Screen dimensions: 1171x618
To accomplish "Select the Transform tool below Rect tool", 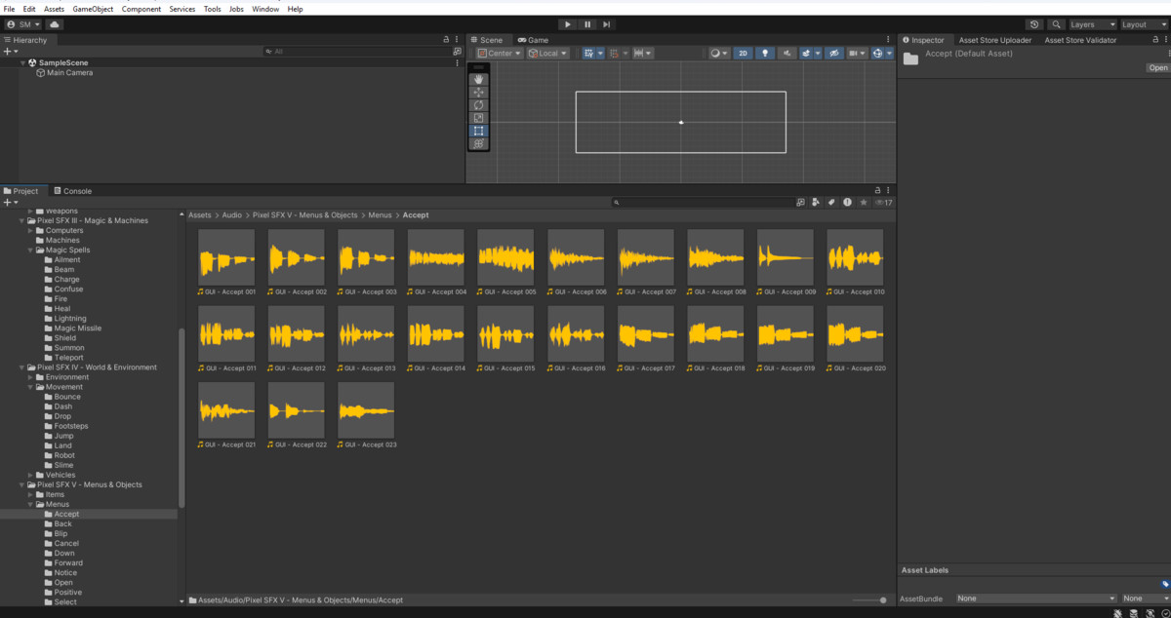I will tap(478, 142).
